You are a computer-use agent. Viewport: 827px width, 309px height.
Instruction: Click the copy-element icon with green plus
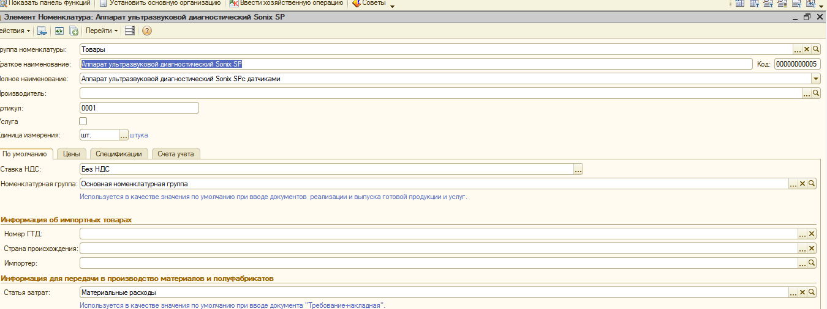pos(74,31)
